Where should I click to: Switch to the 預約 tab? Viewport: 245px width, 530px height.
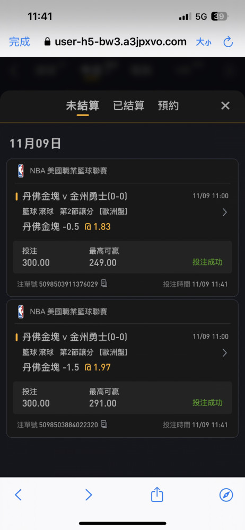(168, 106)
